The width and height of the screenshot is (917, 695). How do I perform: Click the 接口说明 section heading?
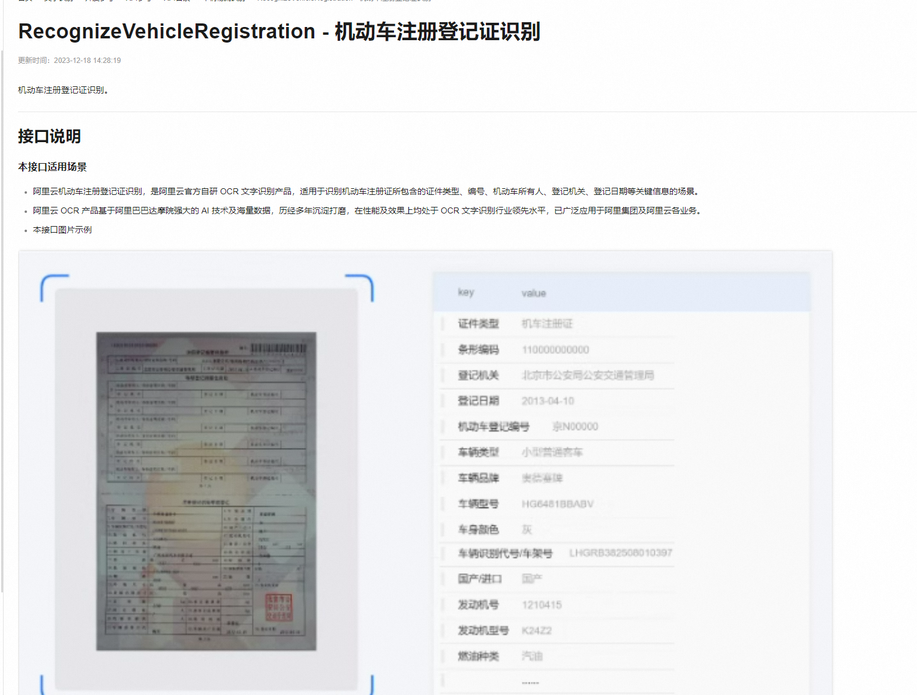49,136
